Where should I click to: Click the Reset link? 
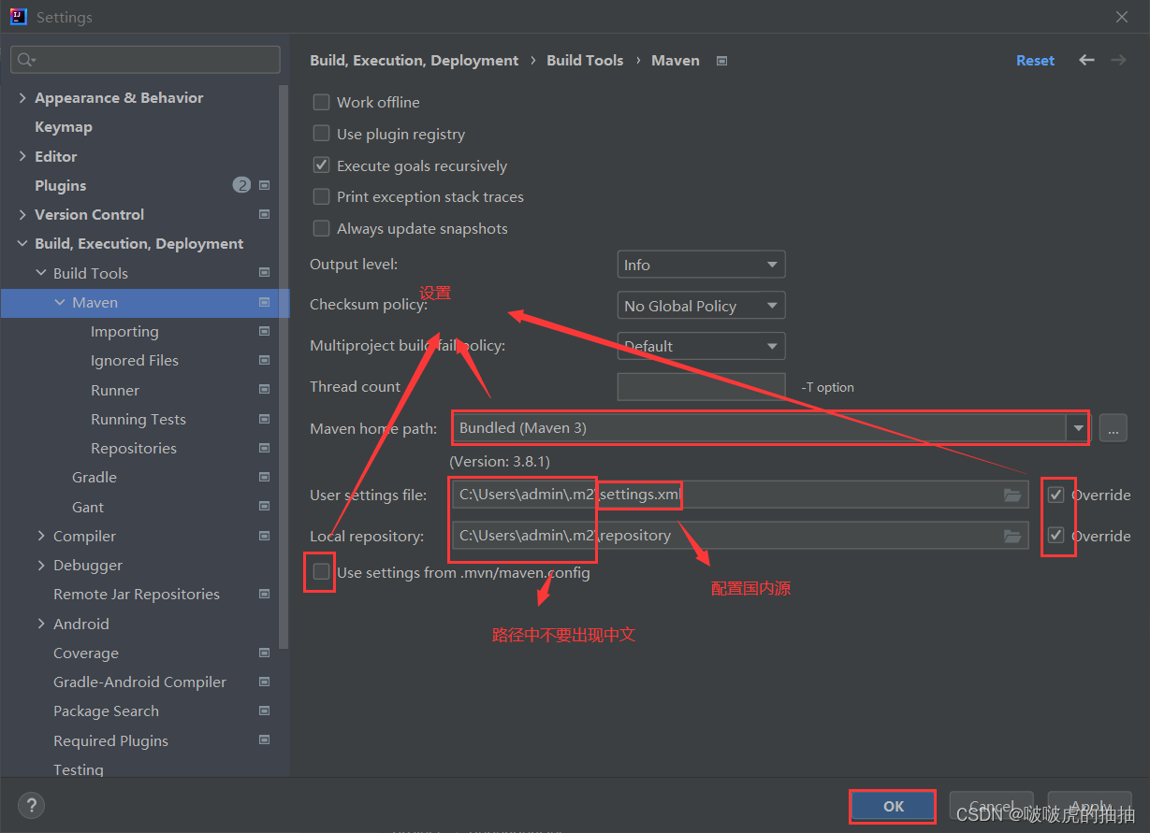coord(1035,60)
